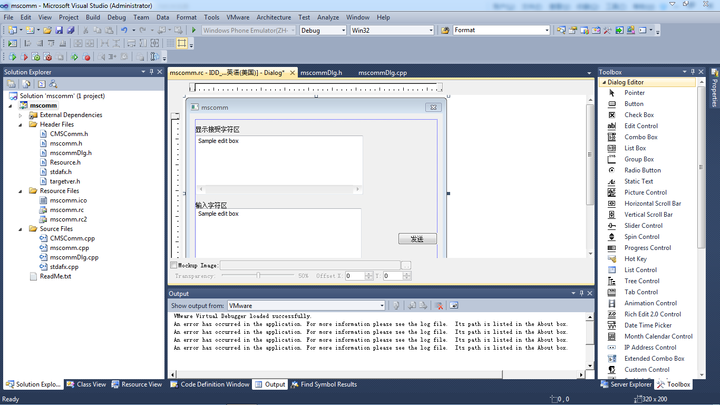Click Show All Files icon in Solution Explorer
The width and height of the screenshot is (720, 405).
pyautogui.click(x=26, y=83)
